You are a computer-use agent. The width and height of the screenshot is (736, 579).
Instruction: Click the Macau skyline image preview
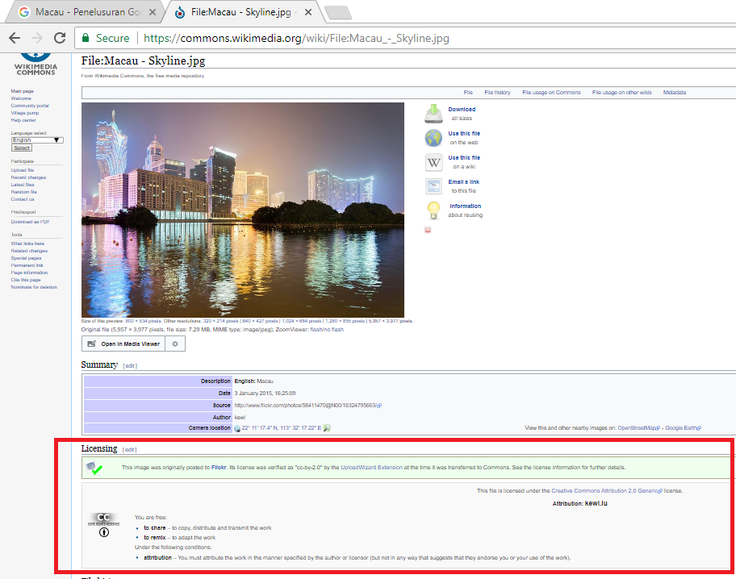[x=242, y=208]
